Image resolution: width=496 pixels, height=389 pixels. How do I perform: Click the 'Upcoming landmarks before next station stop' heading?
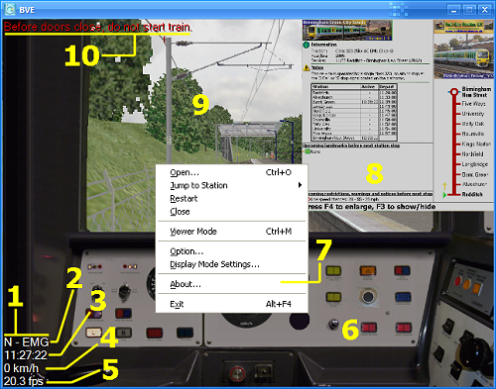(x=351, y=146)
